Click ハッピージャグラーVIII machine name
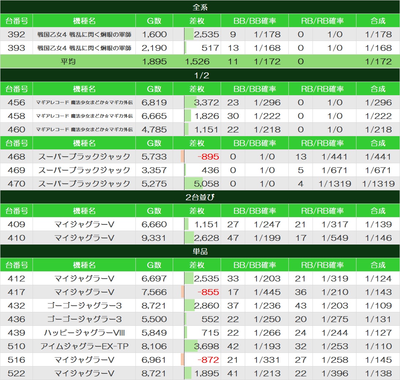Image resolution: width=400 pixels, height=380 pixels. click(x=84, y=332)
